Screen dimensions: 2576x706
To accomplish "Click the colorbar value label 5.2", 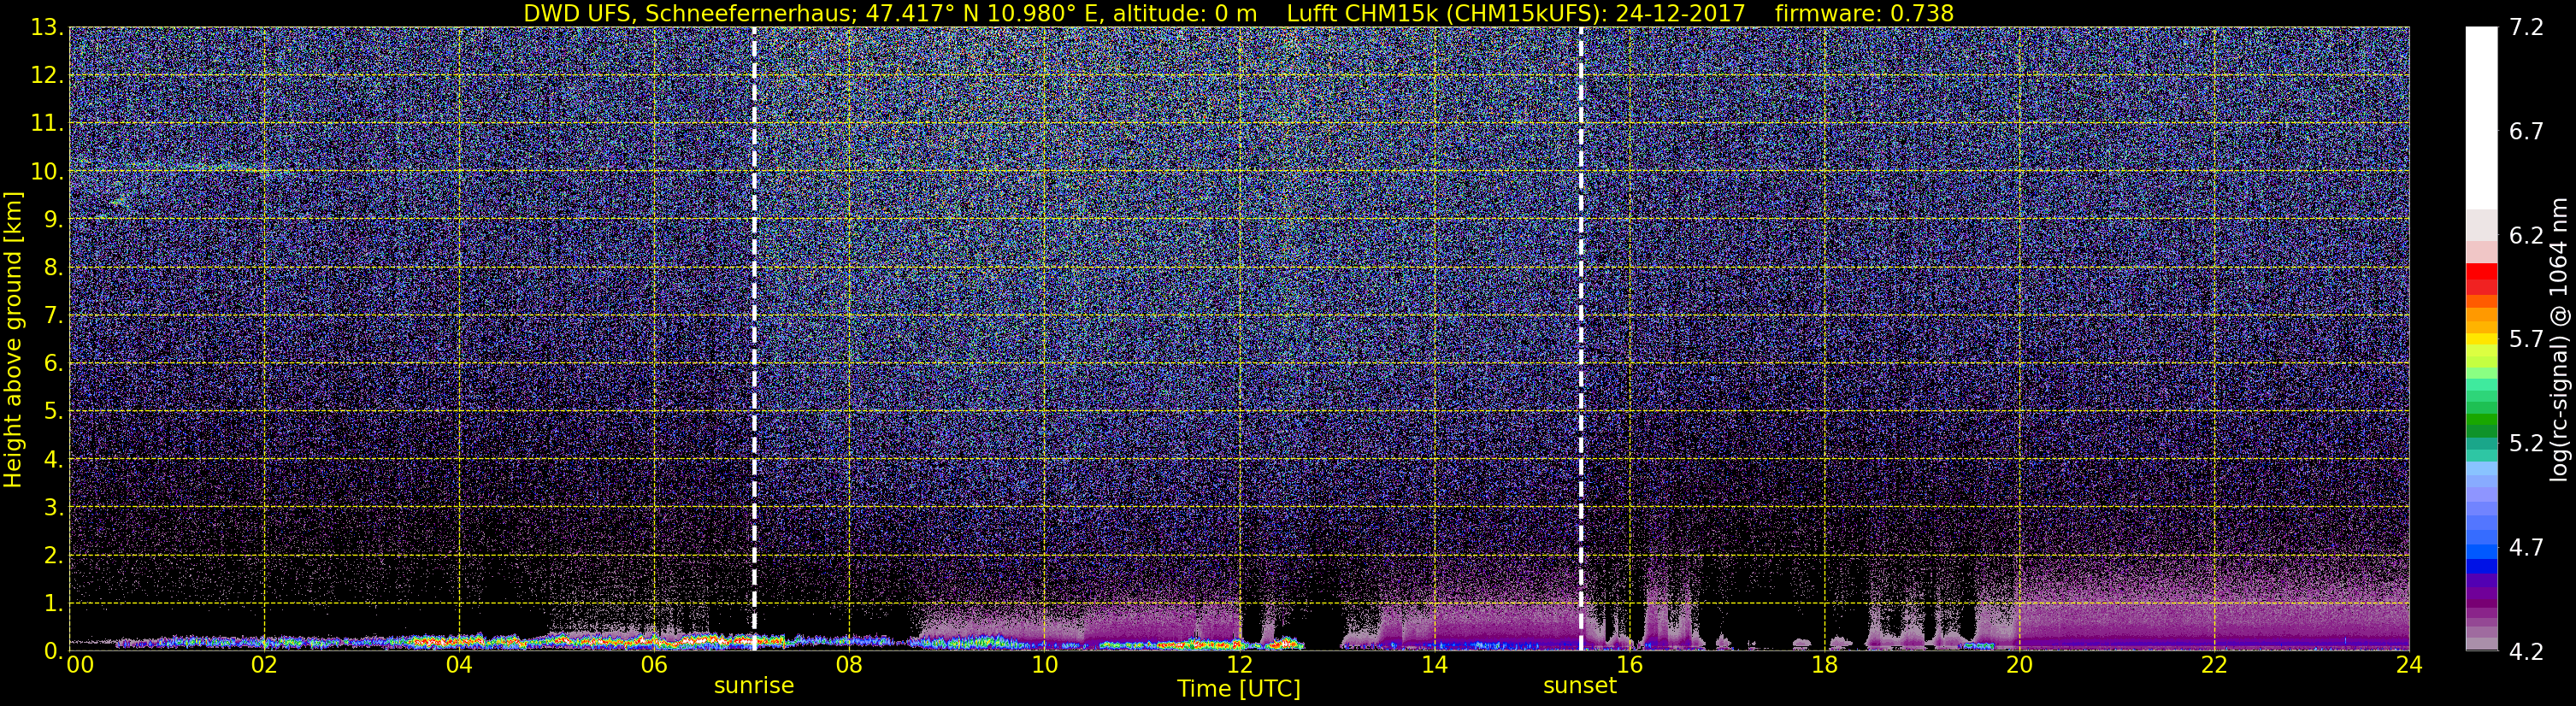I will click(2526, 444).
